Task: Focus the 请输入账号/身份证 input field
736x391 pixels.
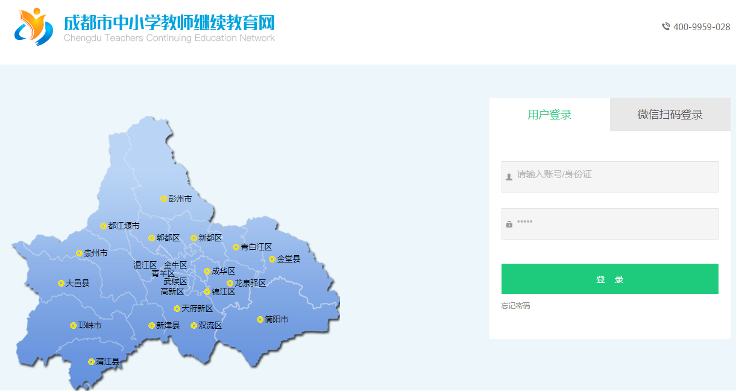Action: [x=610, y=177]
